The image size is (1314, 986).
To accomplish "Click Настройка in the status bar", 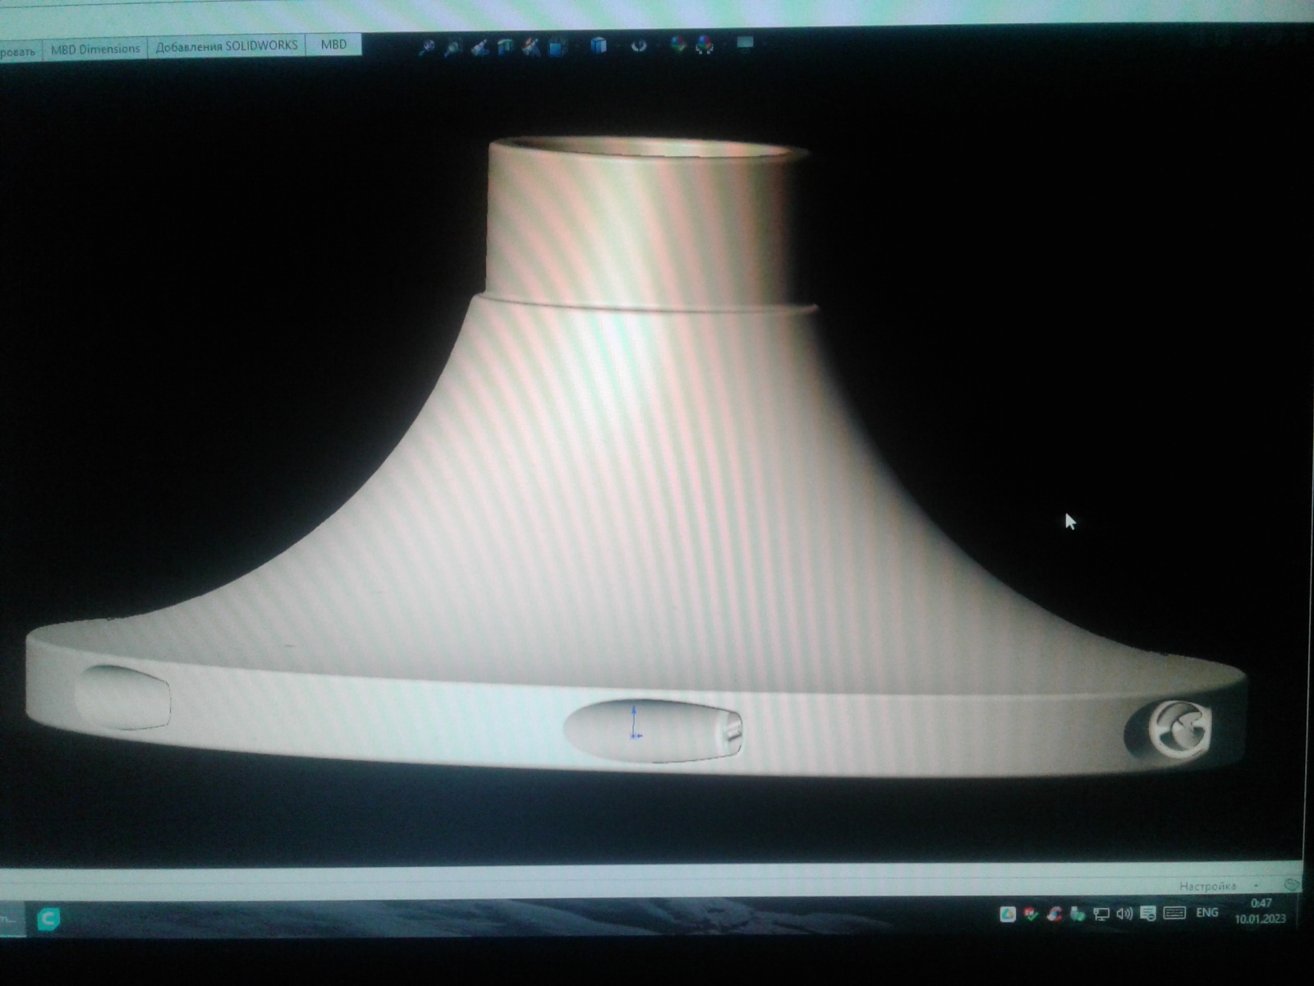I will pos(1207,886).
